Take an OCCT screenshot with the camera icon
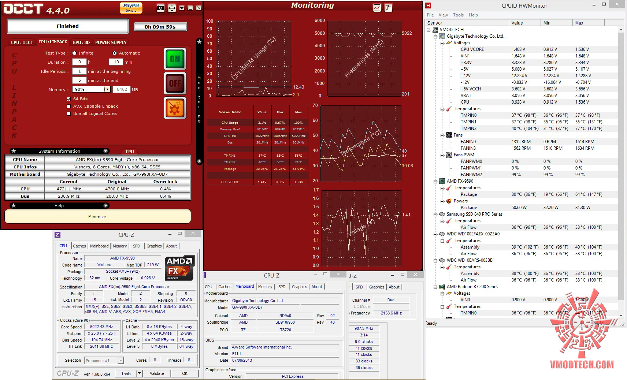 point(160,8)
